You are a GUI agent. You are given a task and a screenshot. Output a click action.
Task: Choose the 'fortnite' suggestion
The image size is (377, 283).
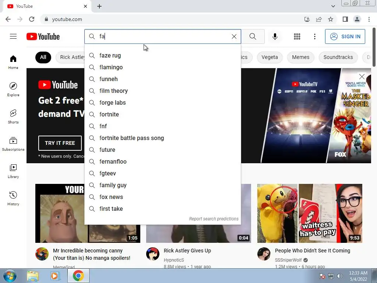162,115
